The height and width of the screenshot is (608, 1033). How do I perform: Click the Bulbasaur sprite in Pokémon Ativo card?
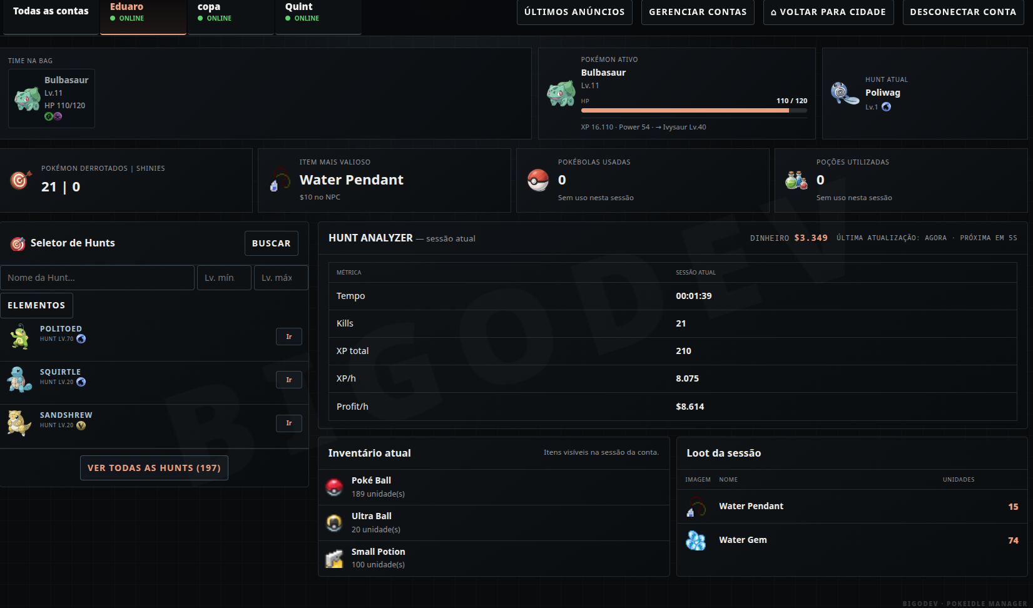tap(561, 93)
